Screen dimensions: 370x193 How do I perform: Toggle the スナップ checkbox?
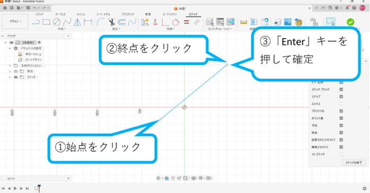point(341,96)
